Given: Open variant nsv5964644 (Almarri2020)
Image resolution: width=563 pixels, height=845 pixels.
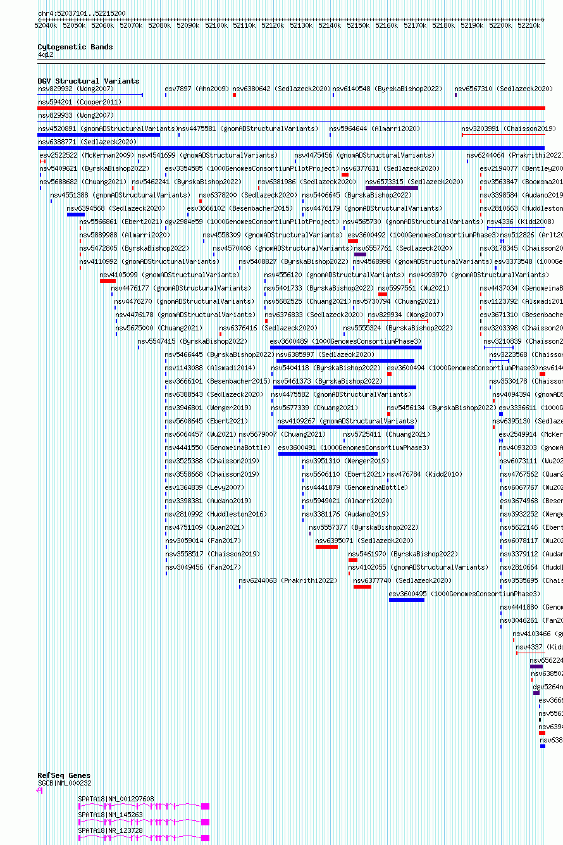Looking at the screenshot, I should coord(374,128).
